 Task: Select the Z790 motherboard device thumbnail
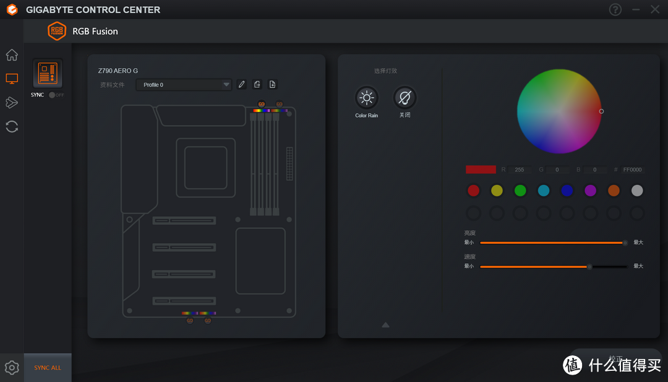[48, 73]
